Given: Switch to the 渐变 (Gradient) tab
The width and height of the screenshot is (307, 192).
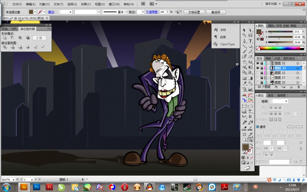Looking at the screenshot, I should tap(271, 95).
